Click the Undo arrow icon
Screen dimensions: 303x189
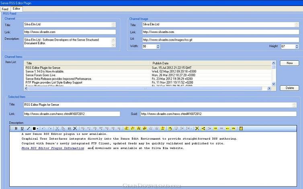(x=43, y=128)
